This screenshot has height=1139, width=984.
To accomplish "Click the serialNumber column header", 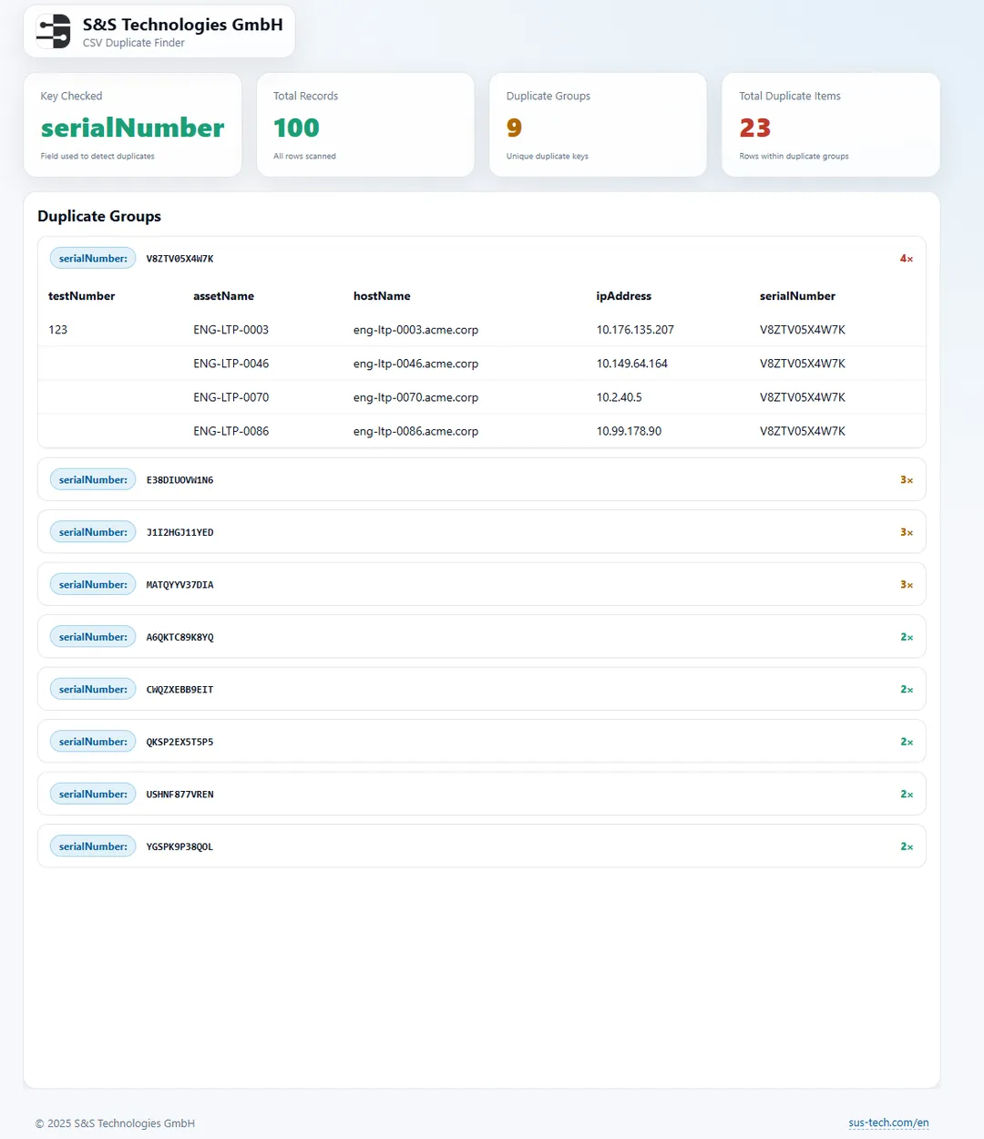I will tap(797, 296).
